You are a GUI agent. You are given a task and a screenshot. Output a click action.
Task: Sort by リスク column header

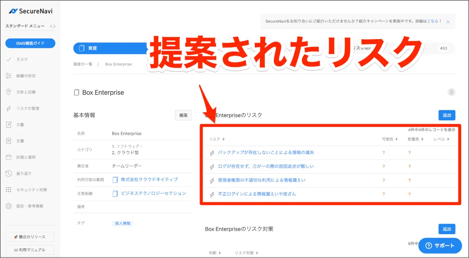pos(217,139)
